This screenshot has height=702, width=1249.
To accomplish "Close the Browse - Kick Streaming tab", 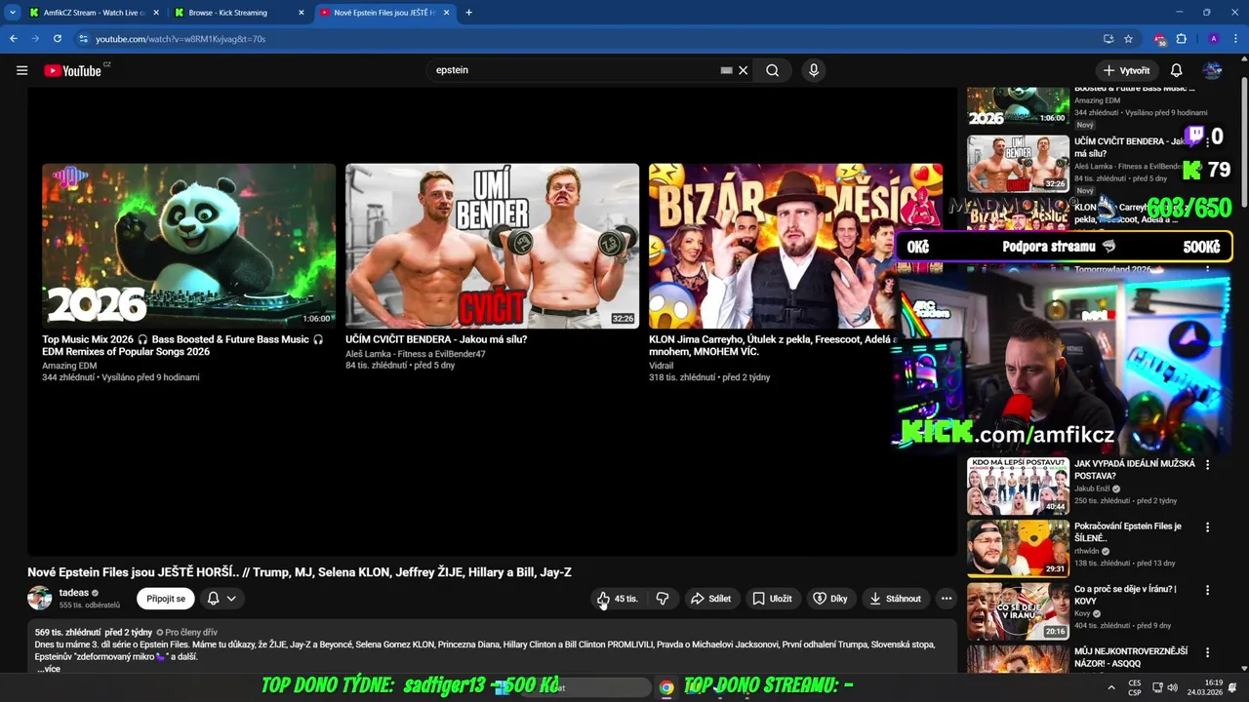I will click(x=301, y=13).
